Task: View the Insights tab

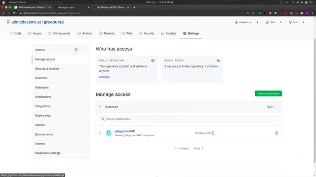Action: [x=168, y=33]
